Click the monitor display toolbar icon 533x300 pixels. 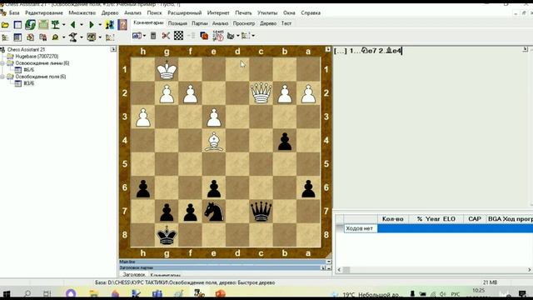click(92, 37)
